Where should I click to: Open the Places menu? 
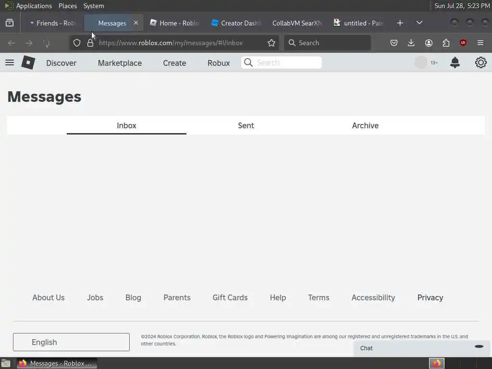[67, 6]
